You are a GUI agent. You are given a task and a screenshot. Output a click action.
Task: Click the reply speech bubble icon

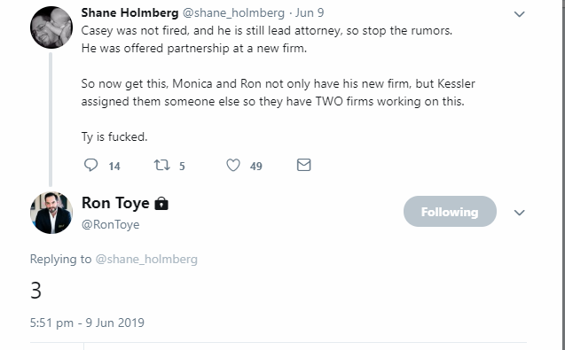tap(90, 165)
